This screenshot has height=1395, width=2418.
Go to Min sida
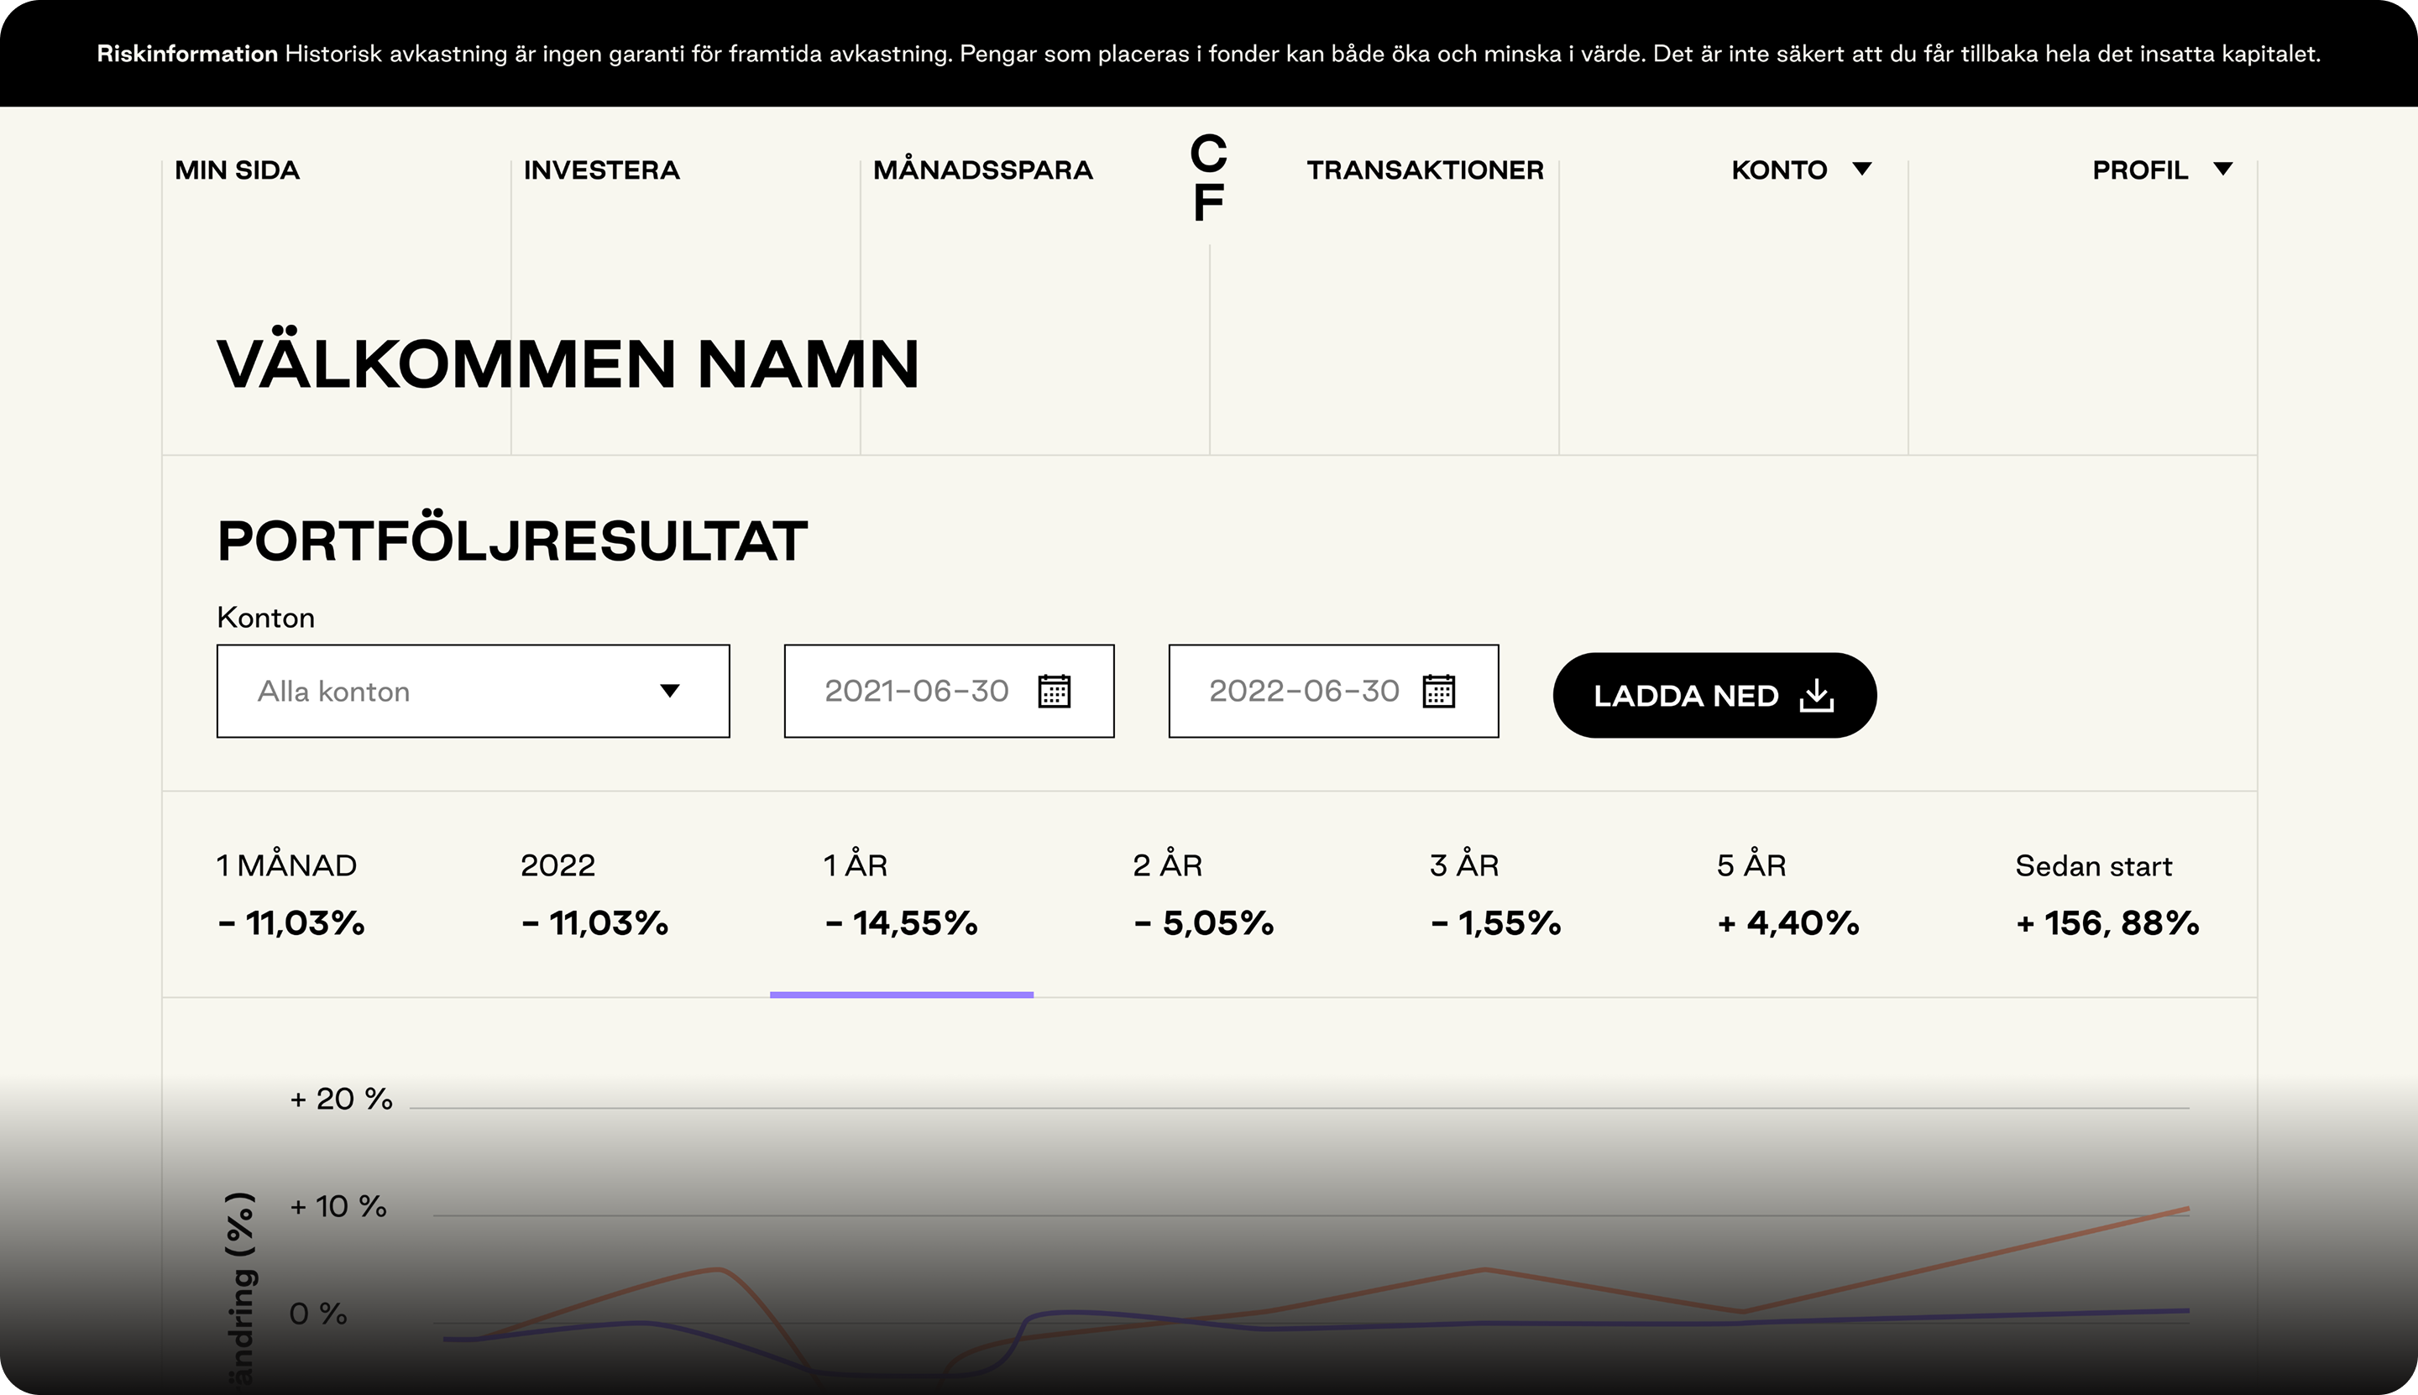pos(237,170)
